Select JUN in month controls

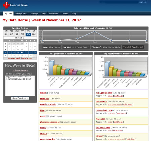(34, 31)
